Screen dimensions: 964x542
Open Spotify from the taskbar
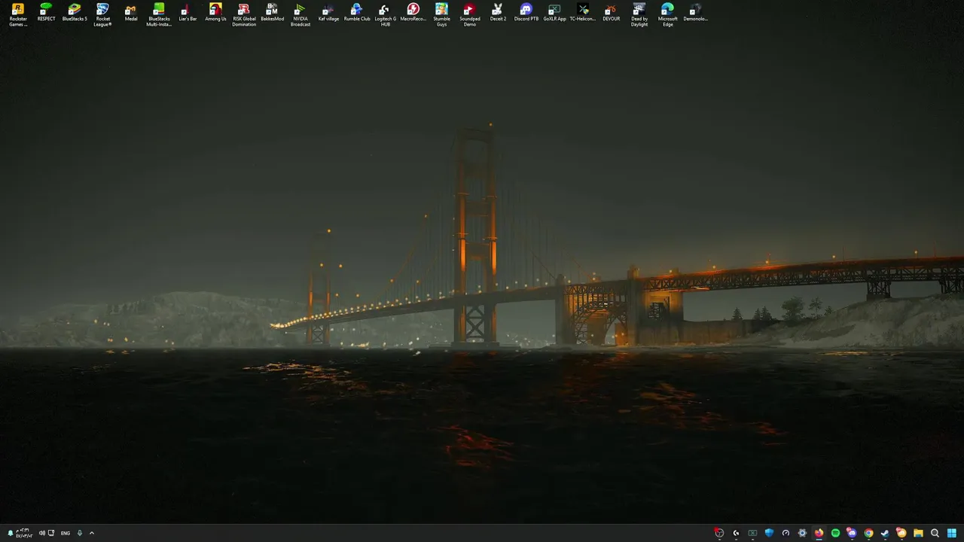(835, 533)
